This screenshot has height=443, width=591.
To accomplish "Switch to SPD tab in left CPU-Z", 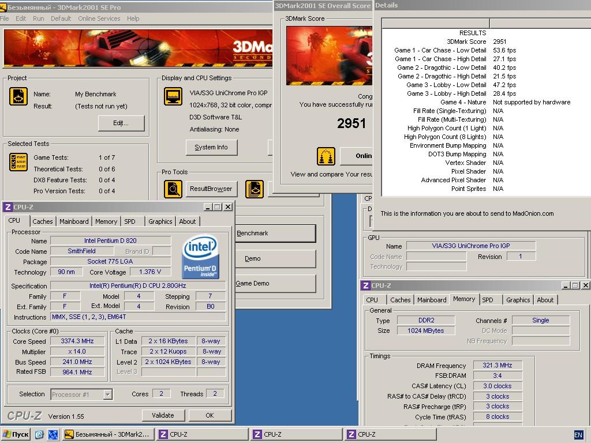I will click(130, 221).
